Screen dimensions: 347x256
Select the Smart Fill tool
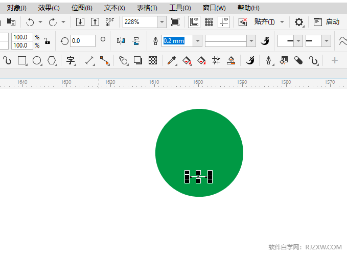tap(201, 60)
